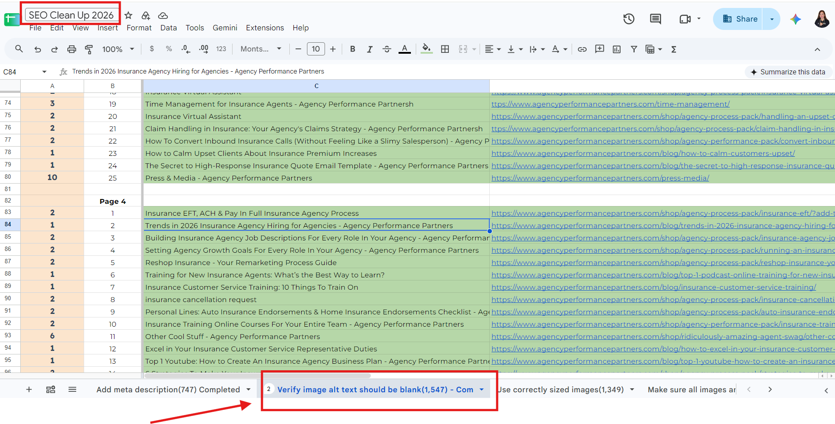Star the SEO Clean Up 2026 document

pos(129,15)
